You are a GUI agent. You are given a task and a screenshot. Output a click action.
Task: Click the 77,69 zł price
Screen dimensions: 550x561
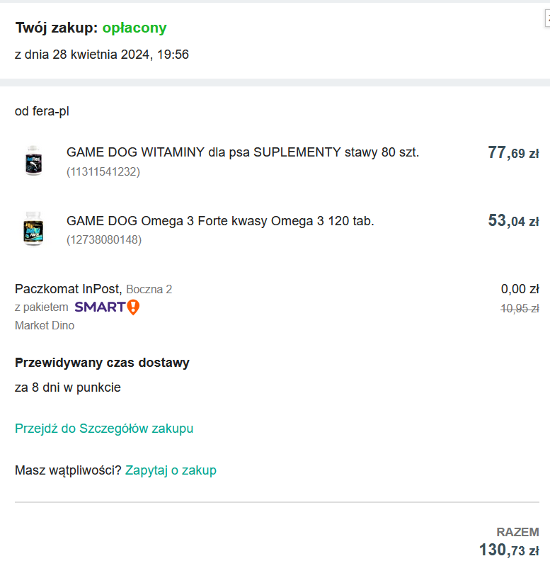[513, 153]
